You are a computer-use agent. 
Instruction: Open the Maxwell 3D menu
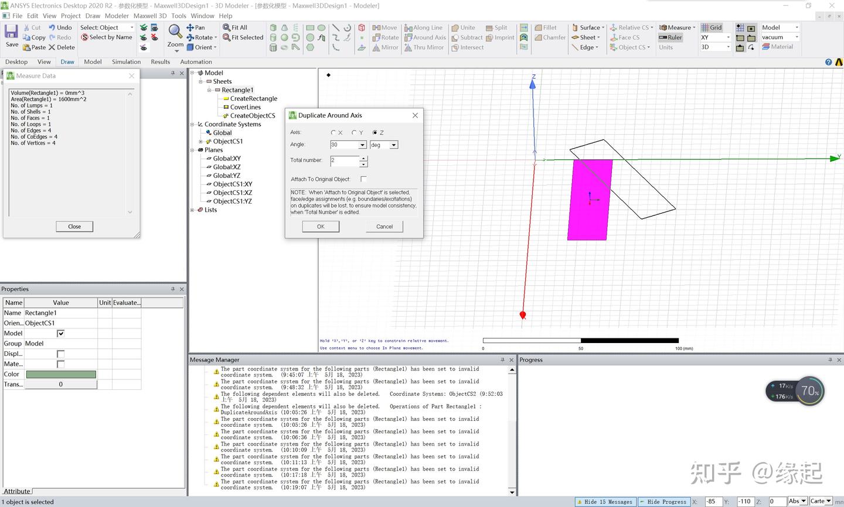pyautogui.click(x=149, y=16)
